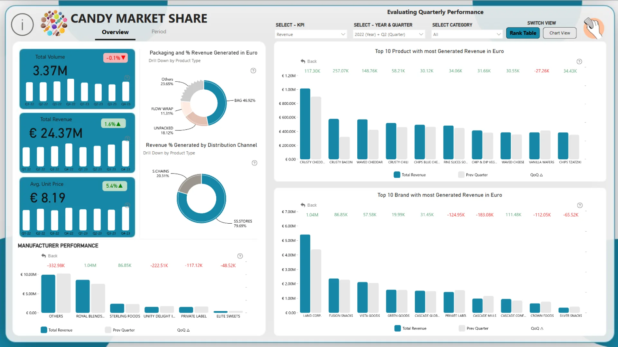Viewport: 618px width, 347px height.
Task: Toggle Total Revenue legend in Top 10 Brand chart
Action: click(410, 328)
